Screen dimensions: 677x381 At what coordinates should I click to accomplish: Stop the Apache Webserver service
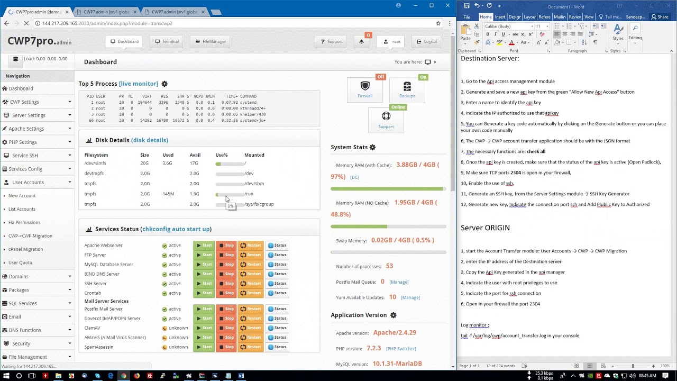coord(226,246)
